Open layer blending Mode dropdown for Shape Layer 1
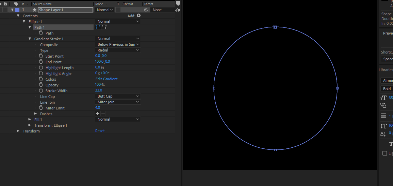 (x=104, y=10)
